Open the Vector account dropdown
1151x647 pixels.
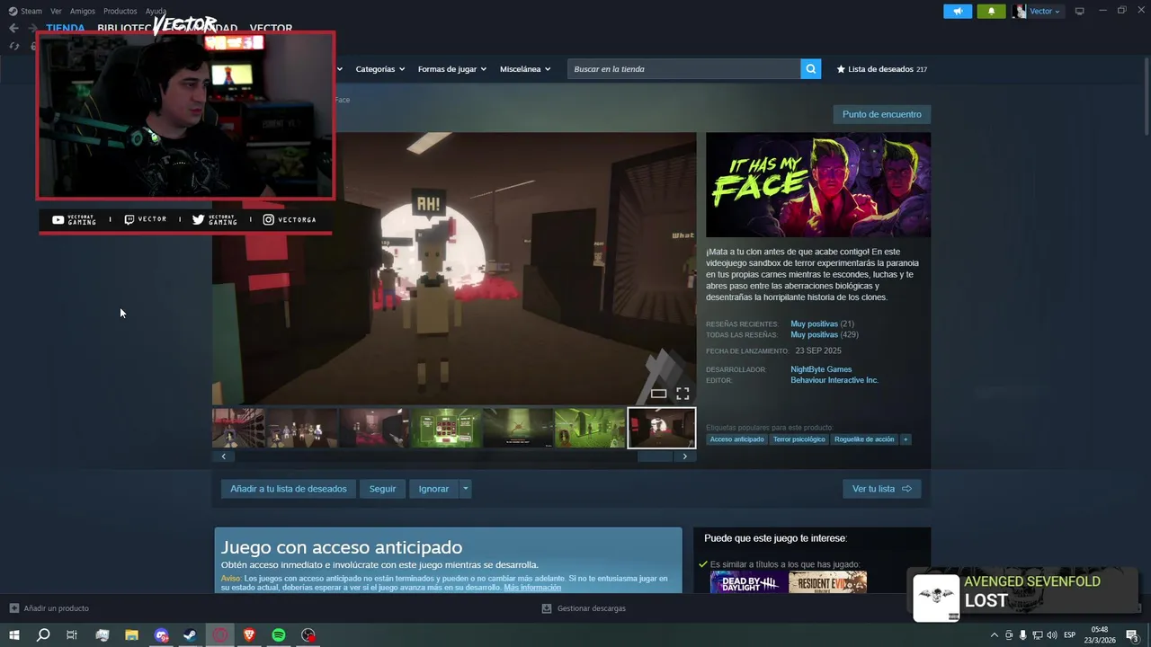pos(1037,11)
